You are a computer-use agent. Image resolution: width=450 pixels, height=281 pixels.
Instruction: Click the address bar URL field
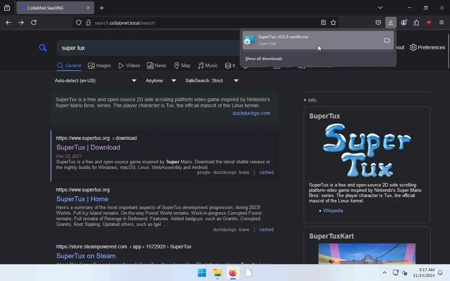206,22
